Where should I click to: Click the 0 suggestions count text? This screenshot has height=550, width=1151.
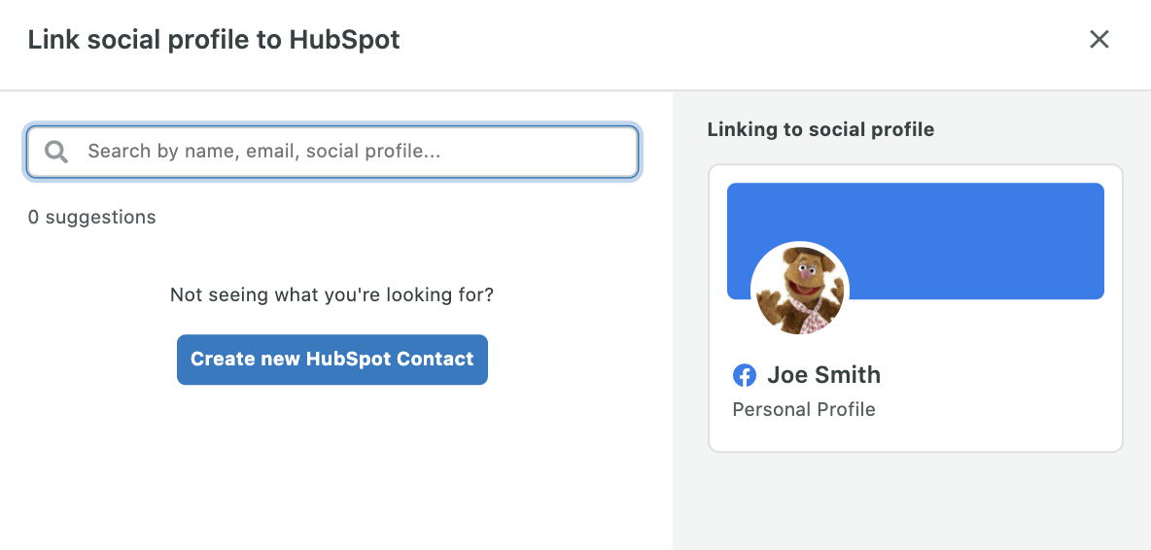91,217
